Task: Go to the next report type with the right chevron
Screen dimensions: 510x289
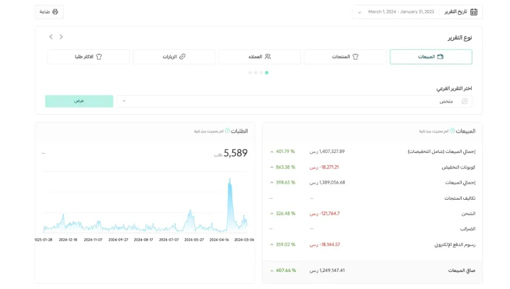Action: pos(61,37)
